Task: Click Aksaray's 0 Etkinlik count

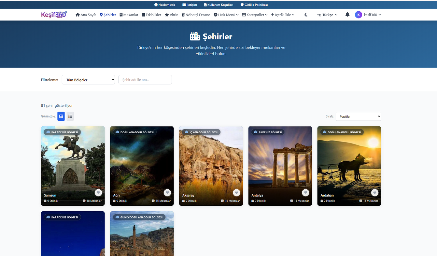Action: point(189,201)
